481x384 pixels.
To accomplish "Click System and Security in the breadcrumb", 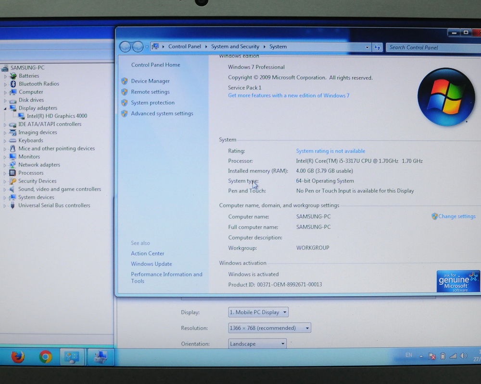I will 235,47.
